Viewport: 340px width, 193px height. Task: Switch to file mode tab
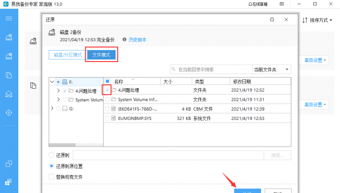(x=101, y=55)
